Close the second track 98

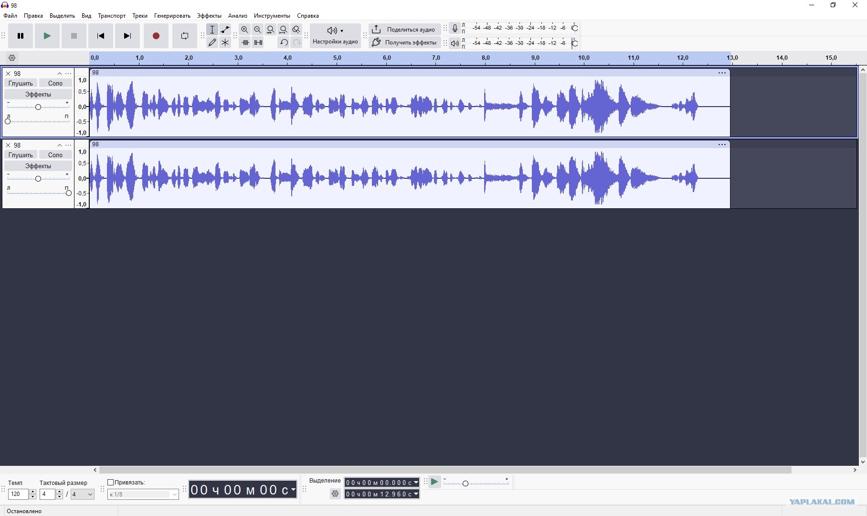tap(8, 145)
